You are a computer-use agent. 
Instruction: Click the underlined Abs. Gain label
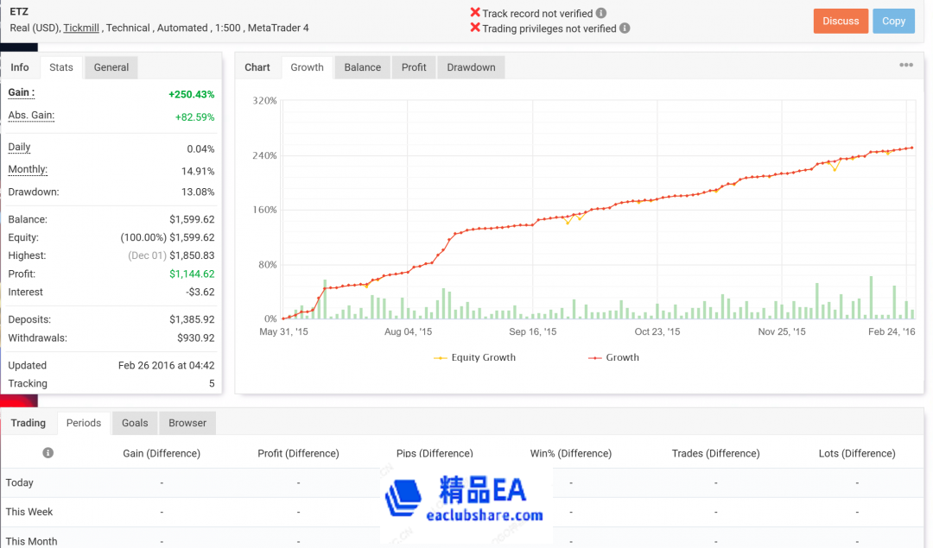tap(31, 116)
